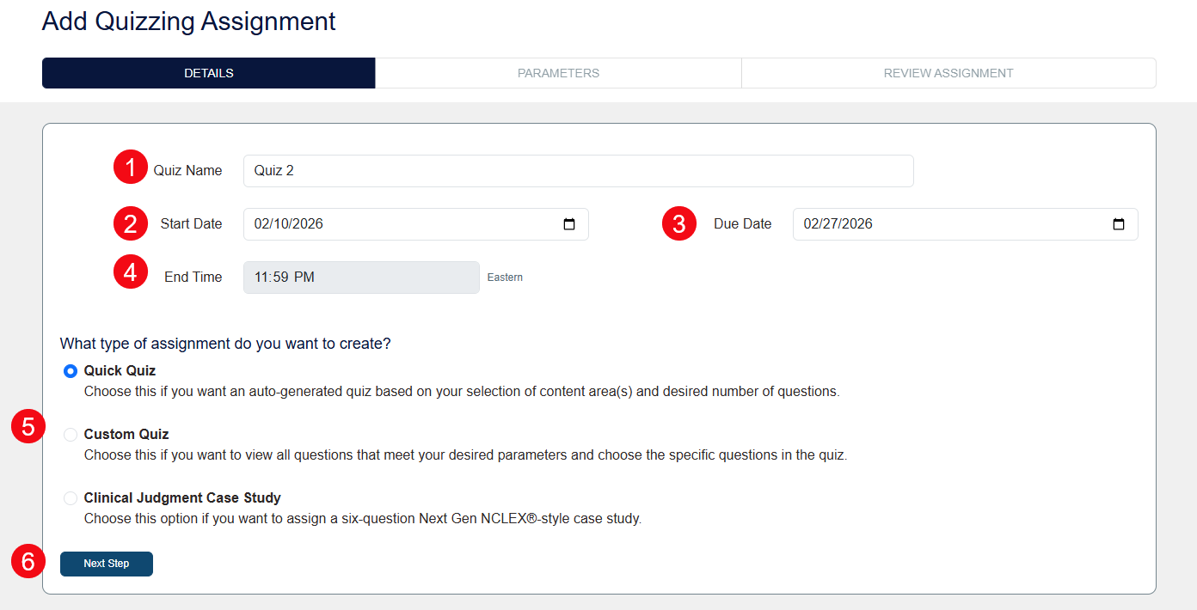1197x610 pixels.
Task: Click the Clinical Judgment Case Study label text
Action: pyautogui.click(x=182, y=497)
